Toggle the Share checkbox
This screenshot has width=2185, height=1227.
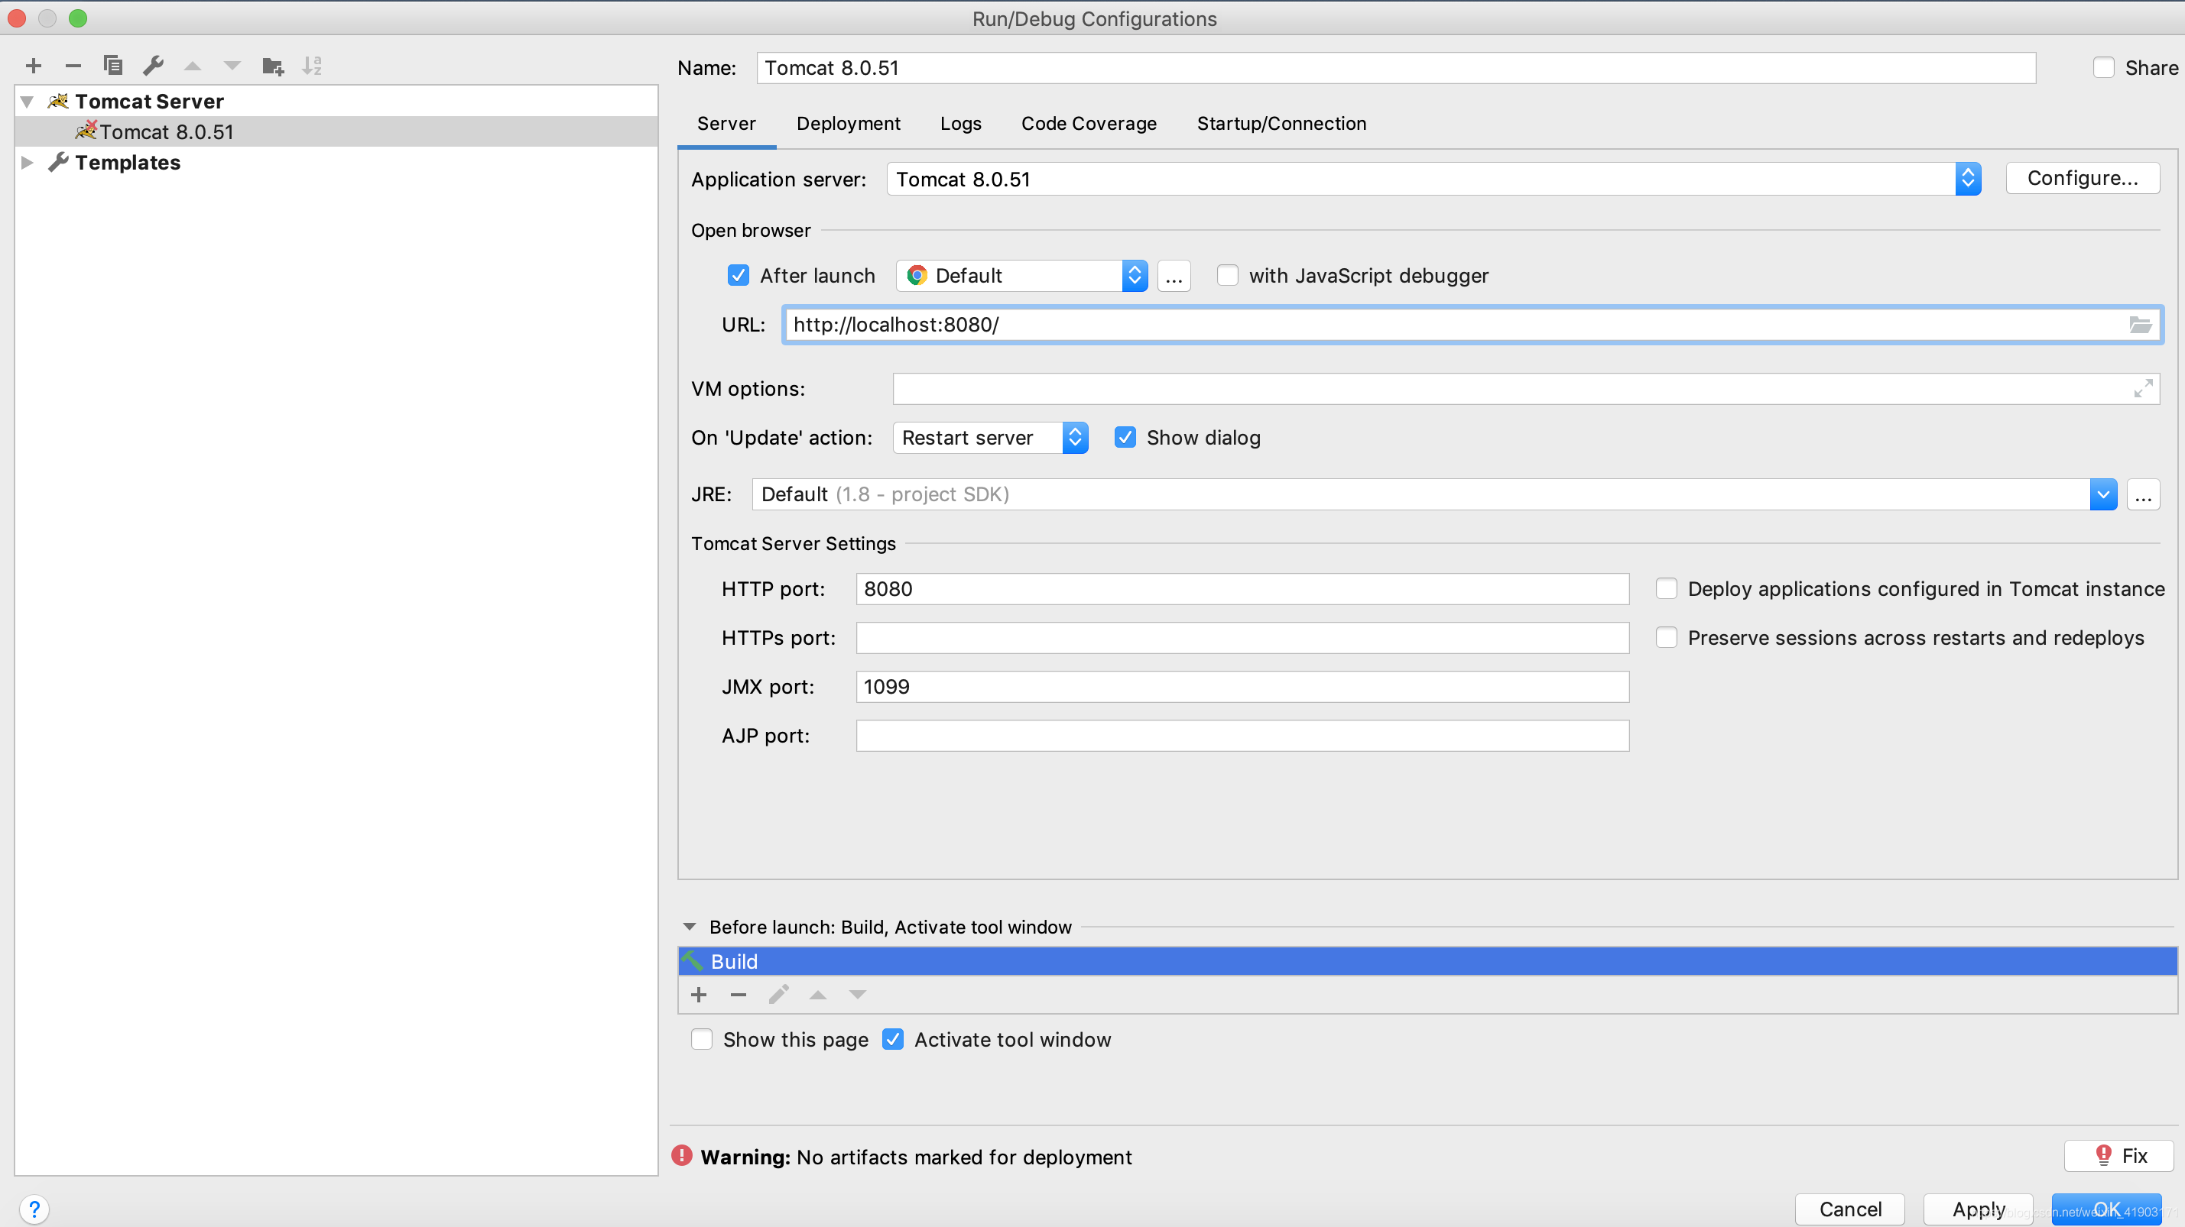[x=2102, y=68]
